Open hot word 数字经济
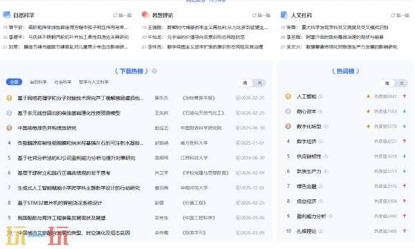Image resolution: width=415 pixels, height=249 pixels. [x=306, y=142]
